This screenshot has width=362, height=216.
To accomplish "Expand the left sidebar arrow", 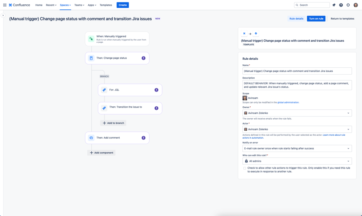I will click(3, 16).
